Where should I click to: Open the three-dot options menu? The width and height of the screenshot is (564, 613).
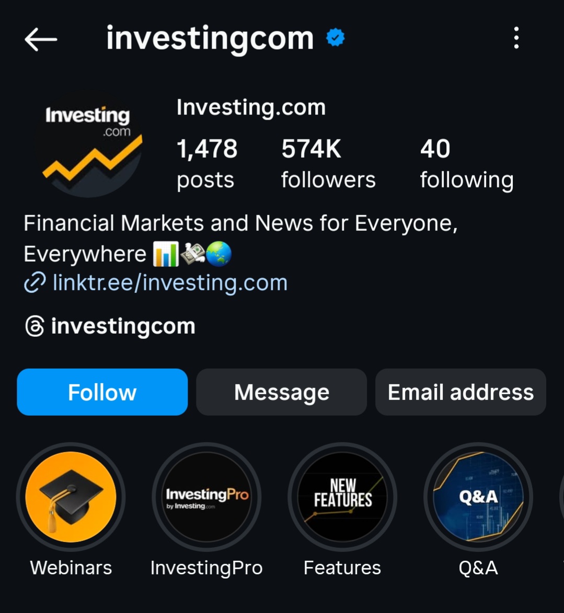click(516, 38)
